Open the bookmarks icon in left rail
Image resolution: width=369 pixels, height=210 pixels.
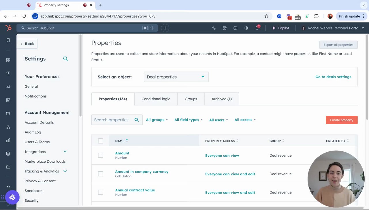pos(8,40)
